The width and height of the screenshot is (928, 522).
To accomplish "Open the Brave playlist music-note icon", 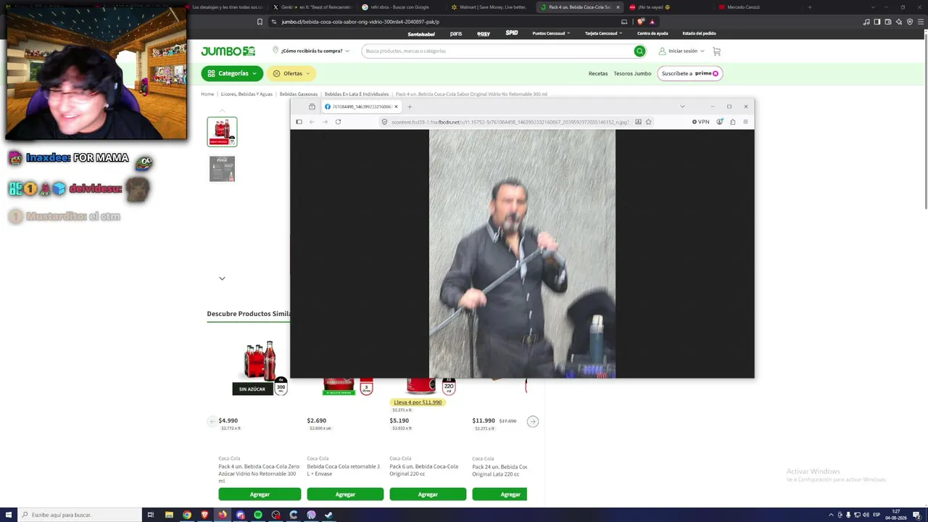I will (x=866, y=22).
